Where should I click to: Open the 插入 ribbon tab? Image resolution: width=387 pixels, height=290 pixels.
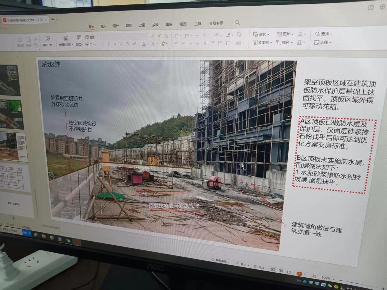(x=103, y=26)
